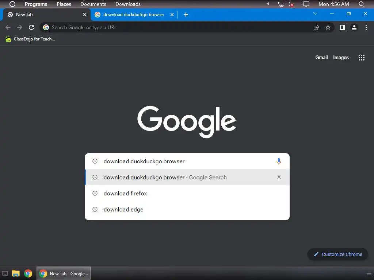Click the system logo icon in top panel

(x=12, y=4)
